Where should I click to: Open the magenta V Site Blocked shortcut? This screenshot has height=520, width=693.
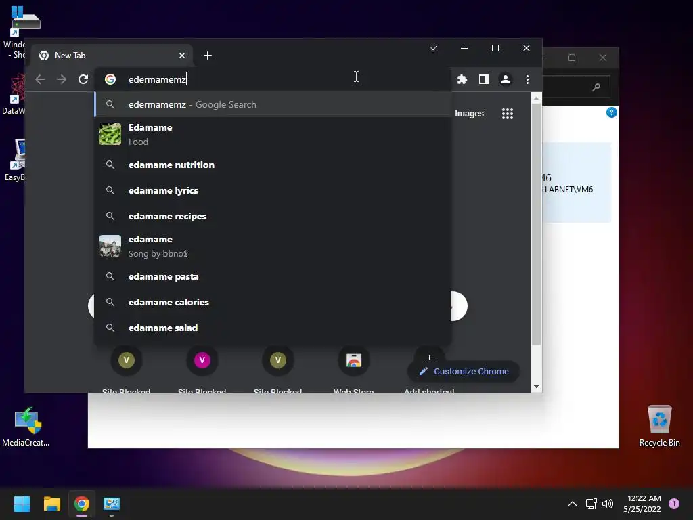point(202,360)
